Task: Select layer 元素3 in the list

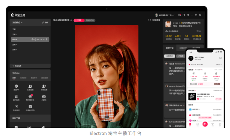Action: 30,45
